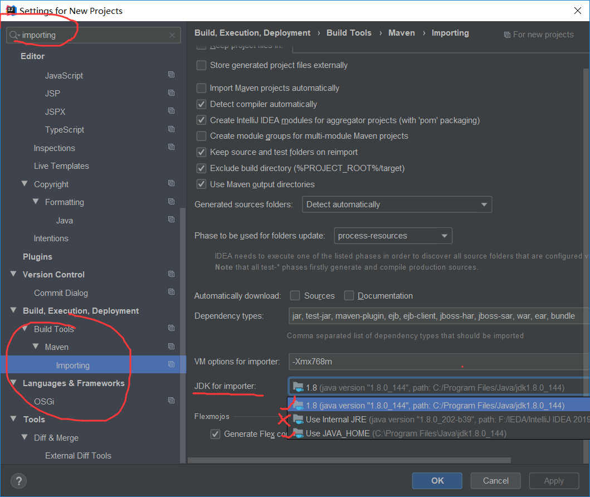Image resolution: width=590 pixels, height=497 pixels.
Task: Enable Import Maven projects automatically
Action: 201,88
